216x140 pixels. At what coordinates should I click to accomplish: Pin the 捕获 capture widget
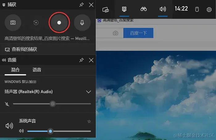(81, 5)
